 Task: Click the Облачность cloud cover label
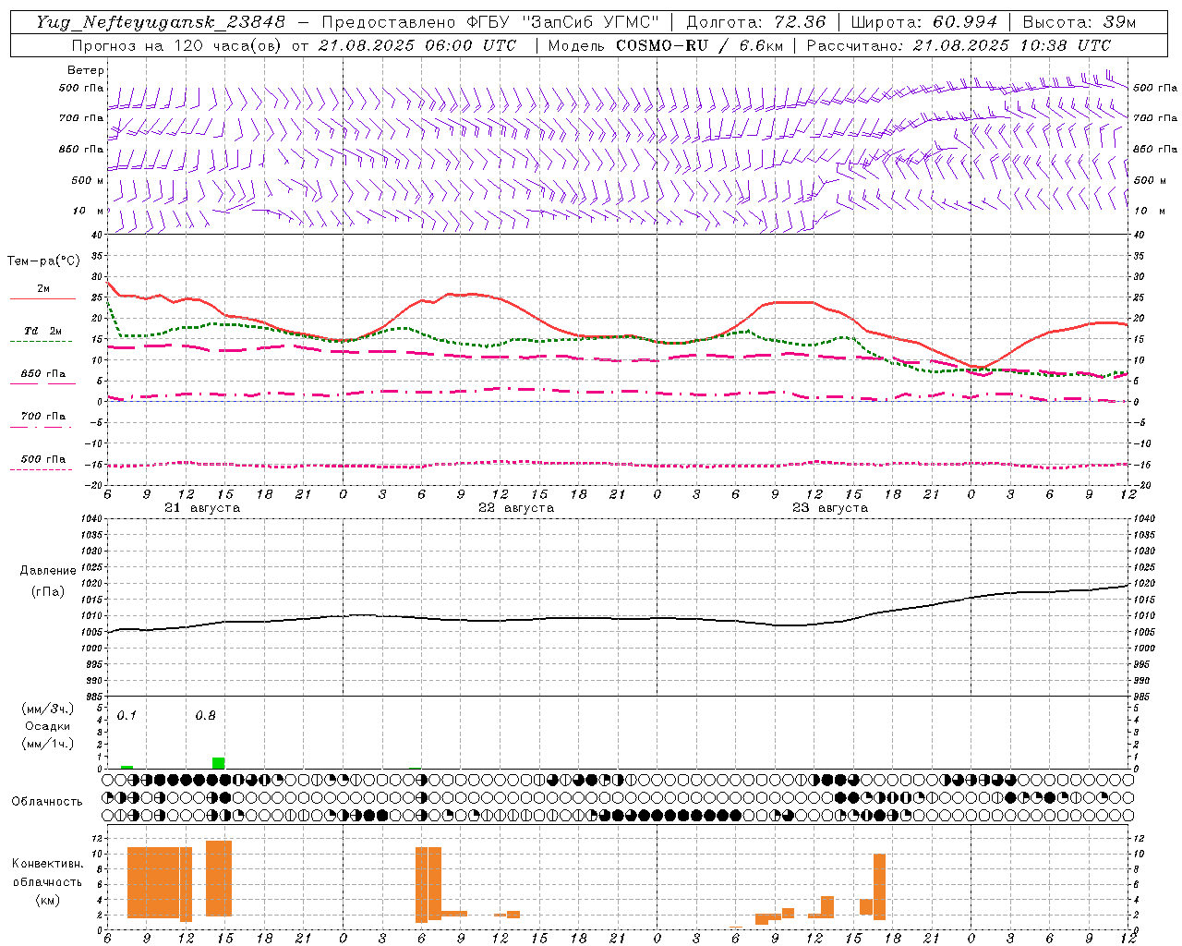pyautogui.click(x=47, y=801)
